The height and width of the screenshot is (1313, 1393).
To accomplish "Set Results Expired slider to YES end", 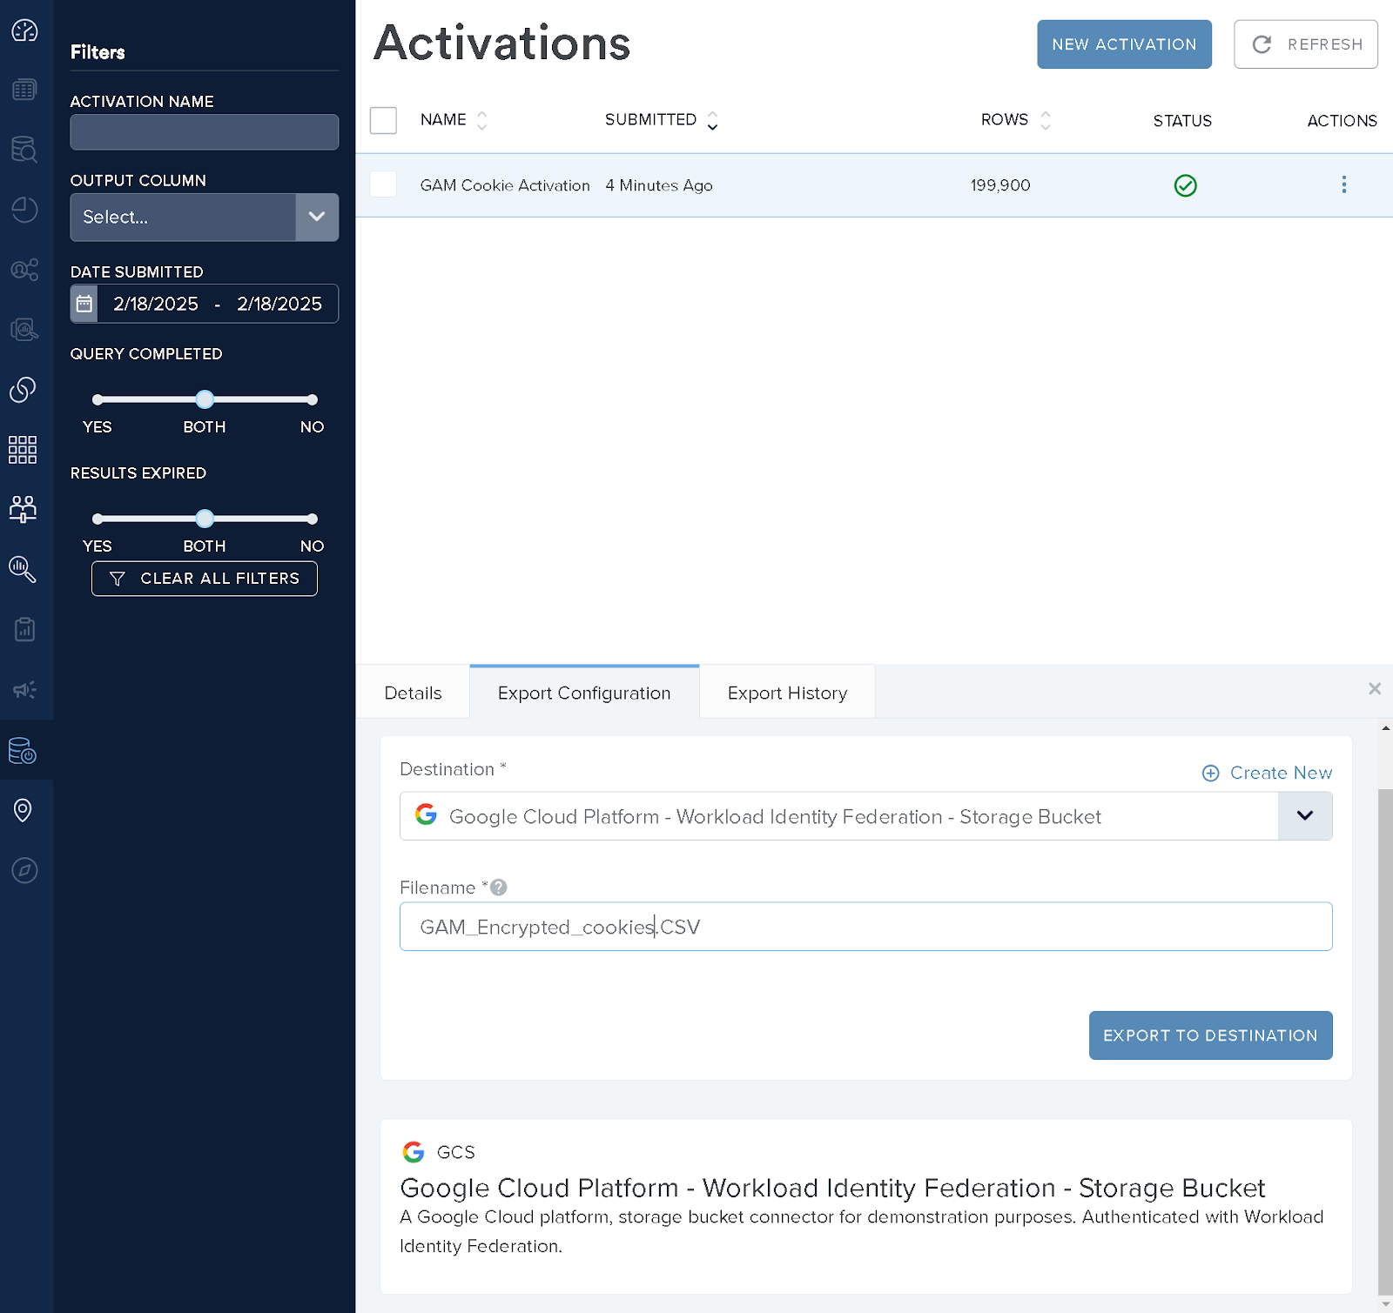I will [x=98, y=519].
